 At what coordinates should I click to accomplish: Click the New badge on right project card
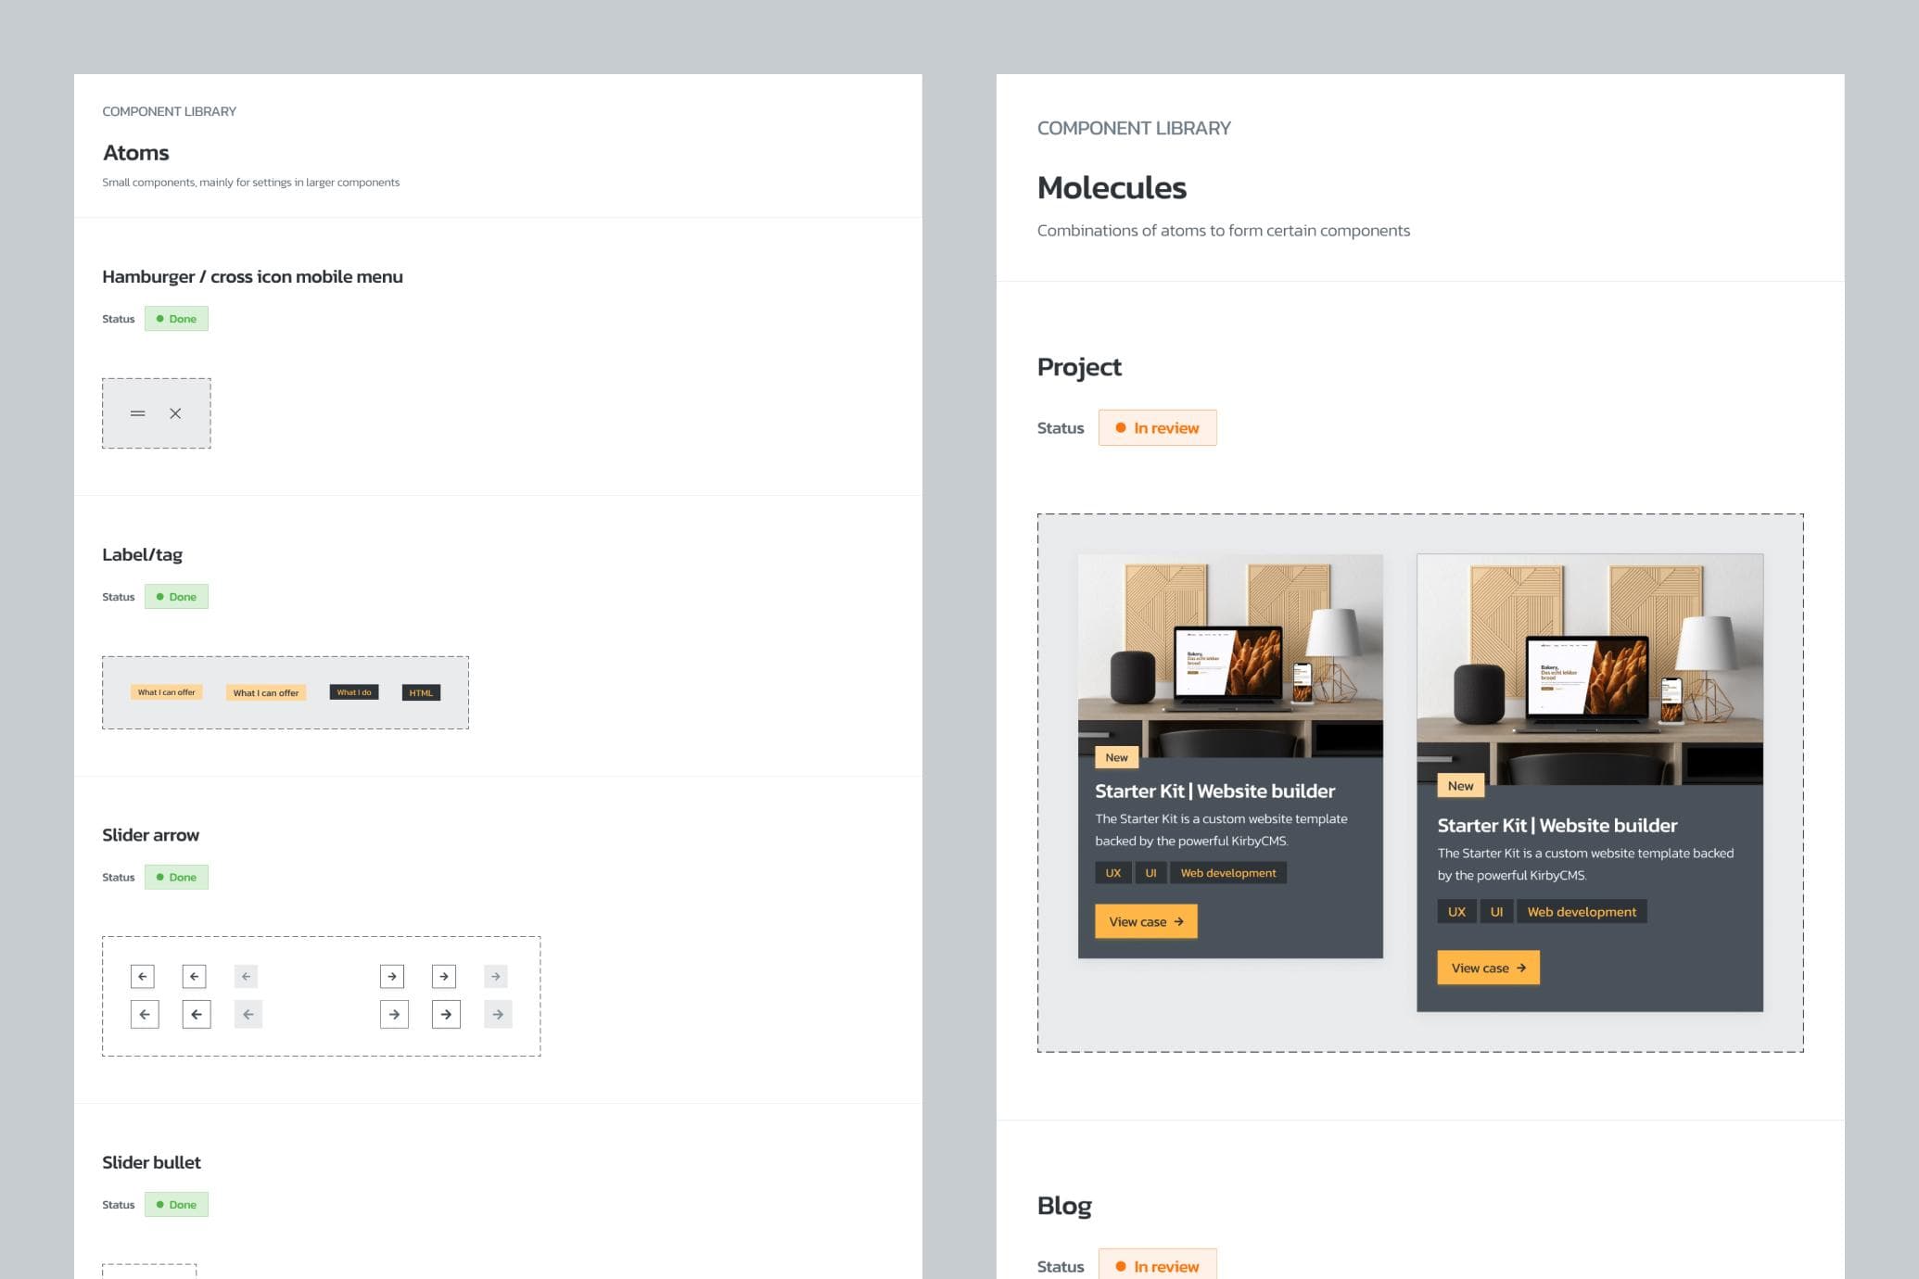tap(1460, 786)
